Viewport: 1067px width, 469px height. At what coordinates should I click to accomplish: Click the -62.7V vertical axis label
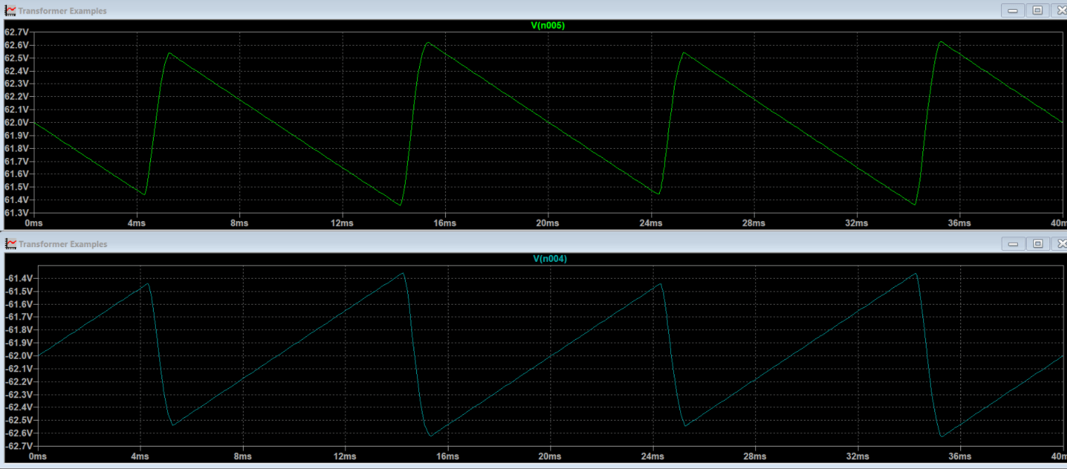point(18,446)
